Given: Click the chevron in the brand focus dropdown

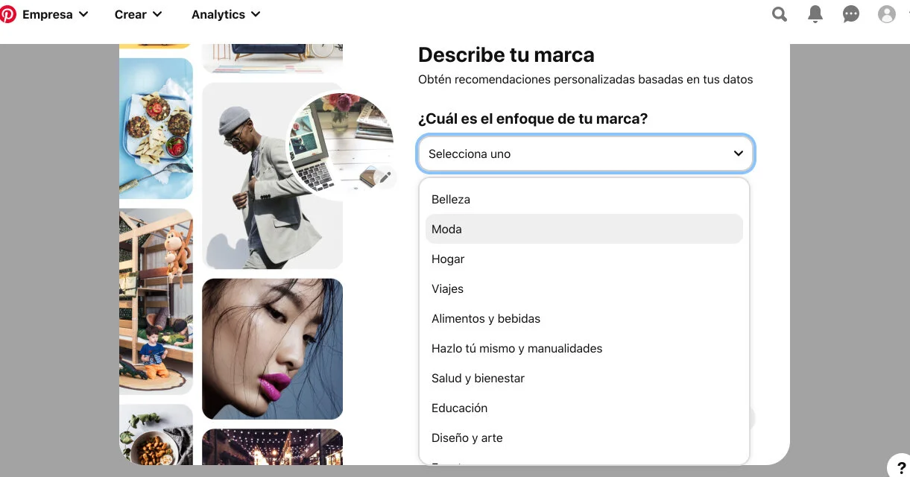Looking at the screenshot, I should pyautogui.click(x=738, y=154).
